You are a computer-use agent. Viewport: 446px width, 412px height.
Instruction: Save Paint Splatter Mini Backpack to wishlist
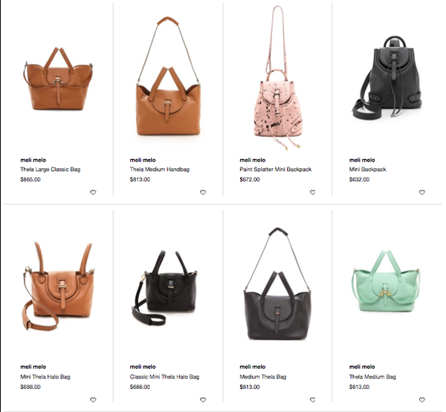pos(313,193)
